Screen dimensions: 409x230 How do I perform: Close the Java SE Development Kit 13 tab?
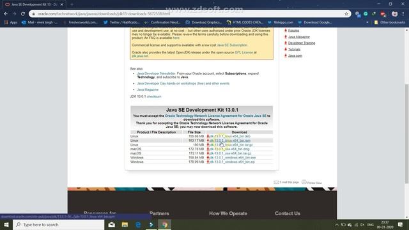pyautogui.click(x=62, y=4)
